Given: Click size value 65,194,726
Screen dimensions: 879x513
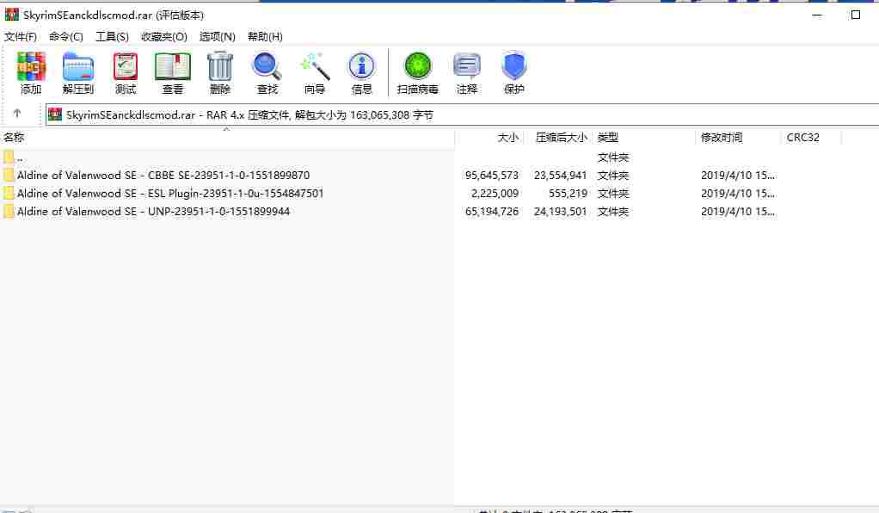Looking at the screenshot, I should (x=492, y=212).
